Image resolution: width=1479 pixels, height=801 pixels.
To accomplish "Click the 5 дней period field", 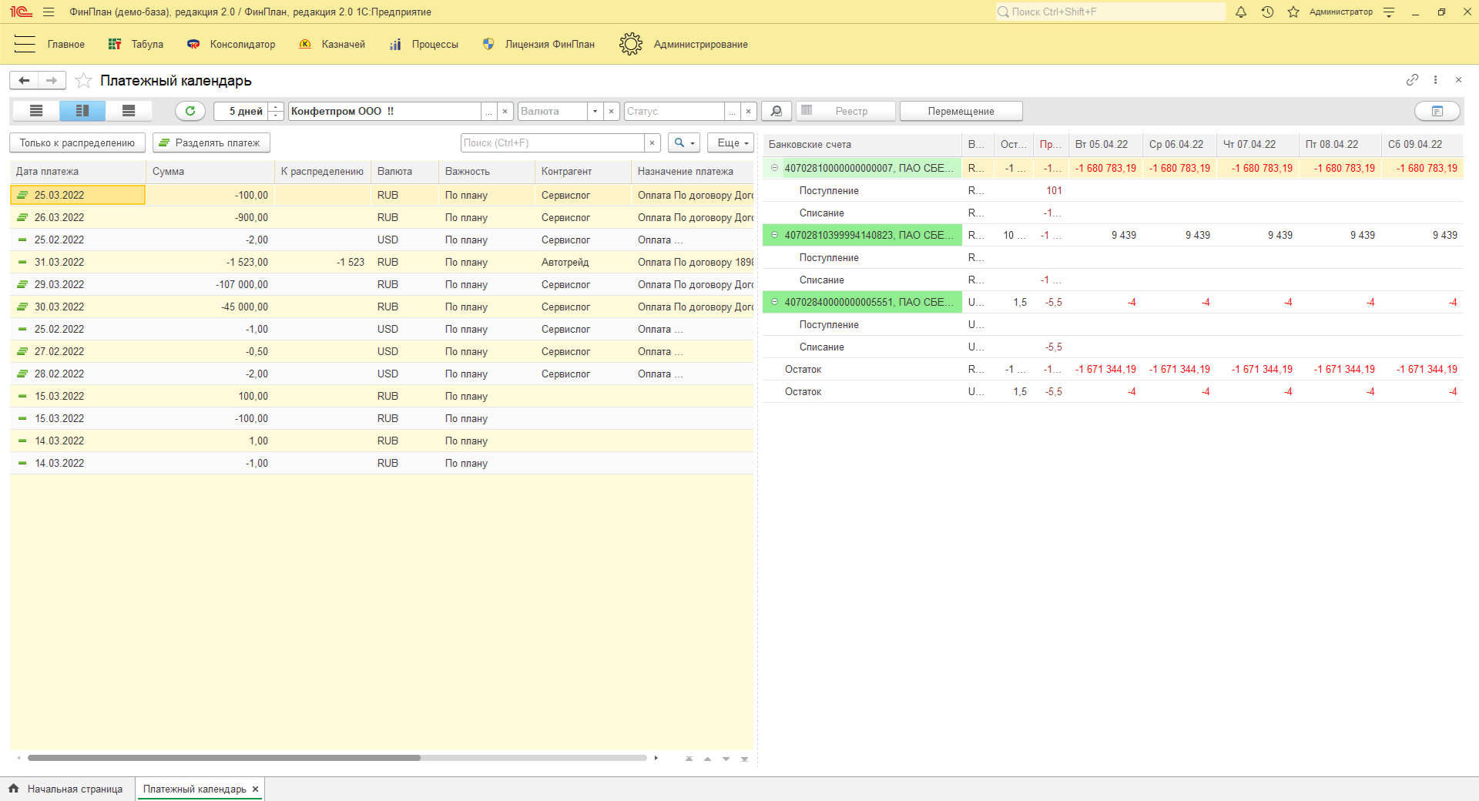I will [x=240, y=111].
